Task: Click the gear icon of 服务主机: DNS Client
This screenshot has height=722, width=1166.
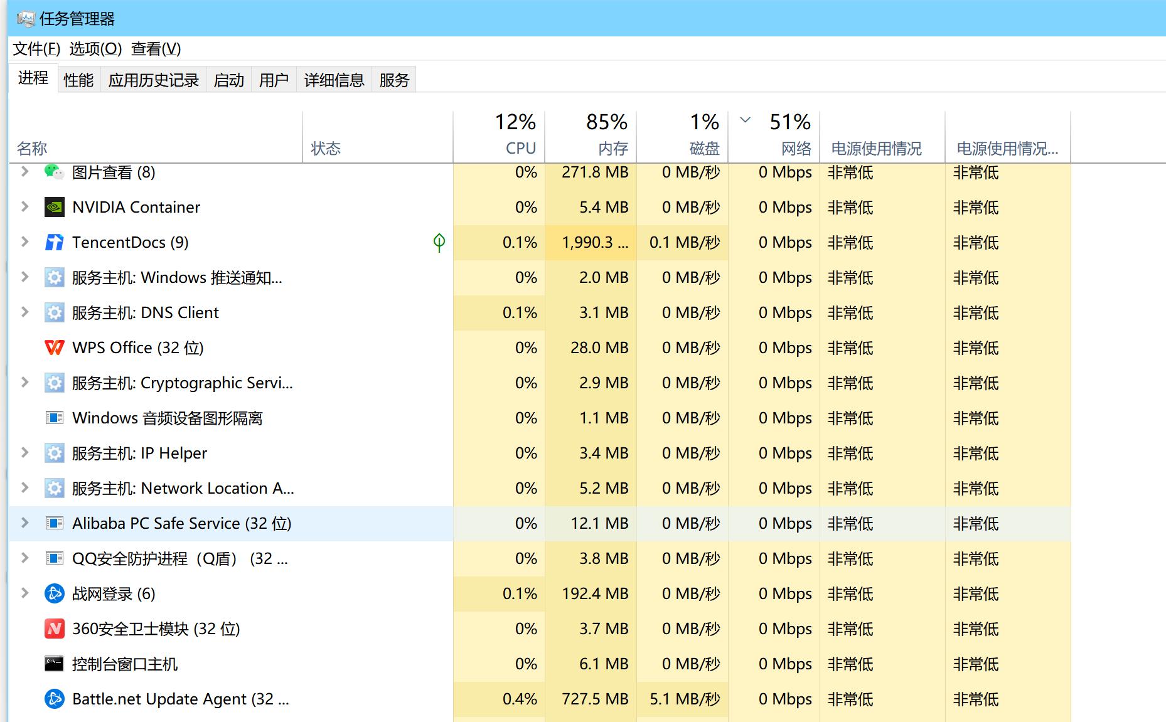Action: click(x=54, y=312)
